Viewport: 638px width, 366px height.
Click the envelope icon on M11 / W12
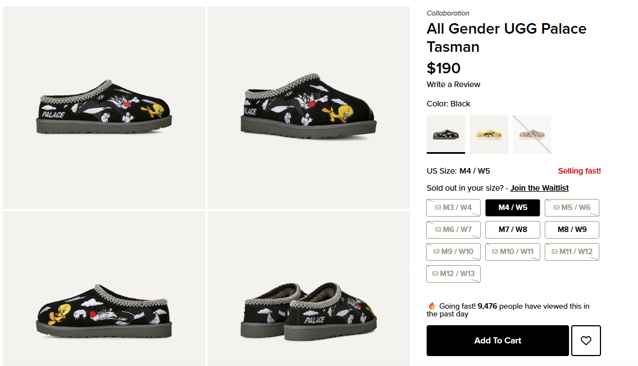(555, 252)
